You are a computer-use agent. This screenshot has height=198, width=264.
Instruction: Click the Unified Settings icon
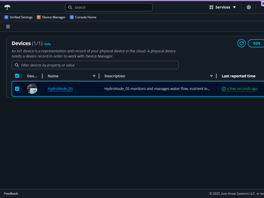click(6, 17)
